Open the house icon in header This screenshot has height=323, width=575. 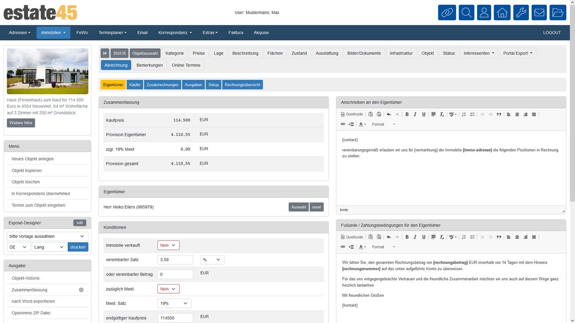502,12
